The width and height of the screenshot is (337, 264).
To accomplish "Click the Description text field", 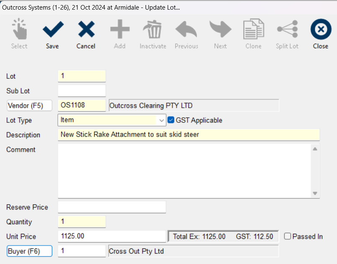I will click(188, 135).
